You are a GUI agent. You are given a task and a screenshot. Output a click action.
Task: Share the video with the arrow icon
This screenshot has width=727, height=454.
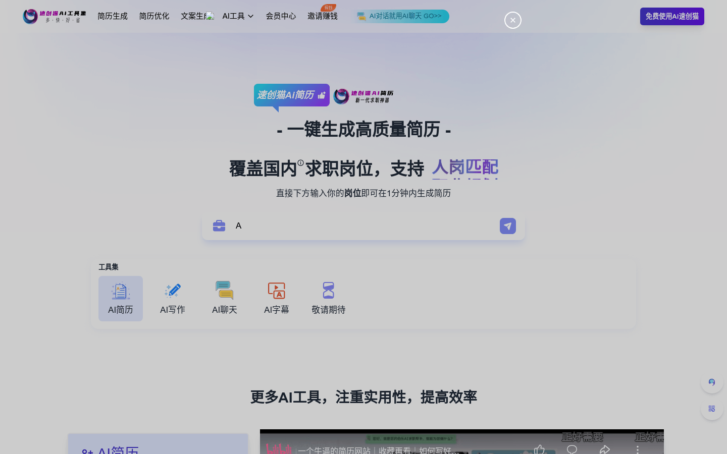(x=605, y=449)
